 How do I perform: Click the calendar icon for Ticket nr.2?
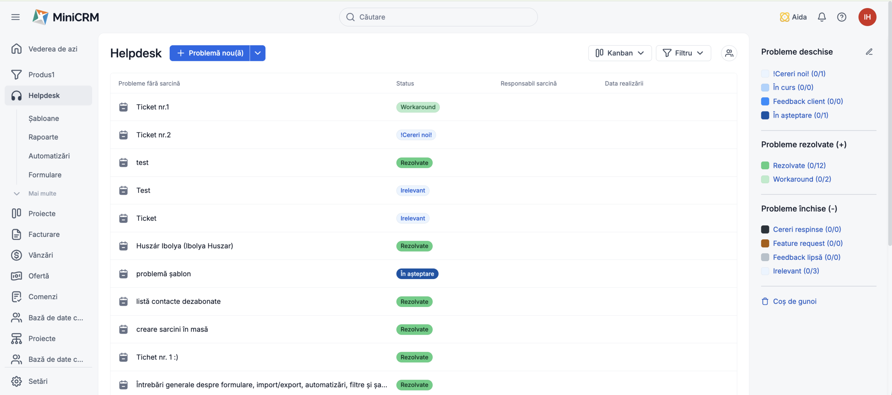click(x=123, y=135)
